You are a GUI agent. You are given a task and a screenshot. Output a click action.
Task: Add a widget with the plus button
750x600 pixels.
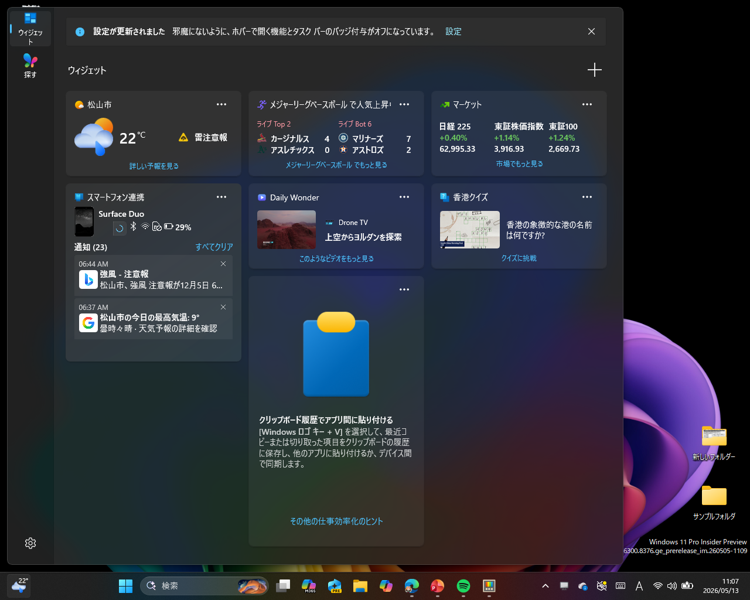[595, 70]
